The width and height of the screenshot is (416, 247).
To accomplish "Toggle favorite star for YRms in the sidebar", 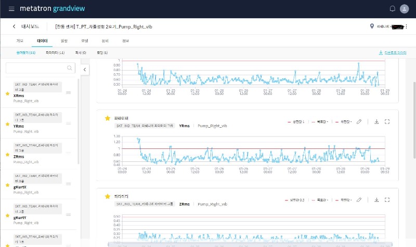I will click(x=7, y=124).
